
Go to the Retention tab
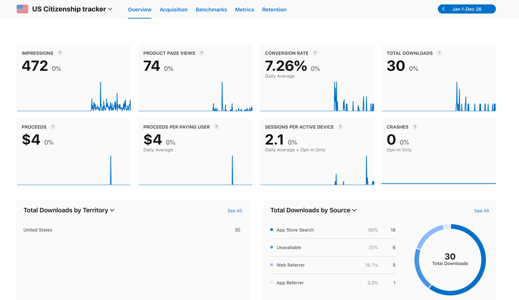tap(274, 10)
